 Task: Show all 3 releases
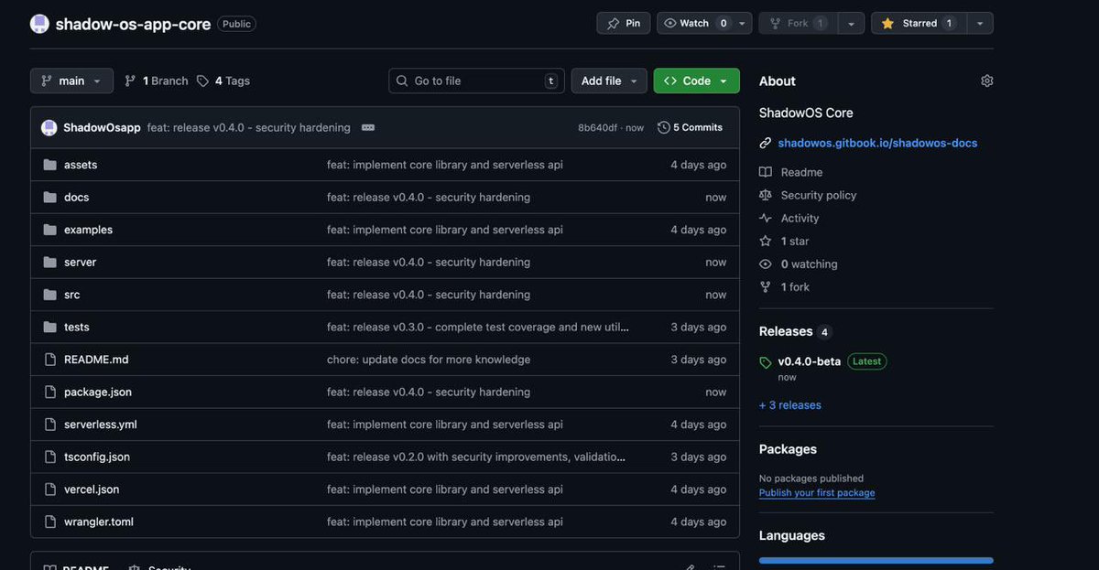[789, 403]
